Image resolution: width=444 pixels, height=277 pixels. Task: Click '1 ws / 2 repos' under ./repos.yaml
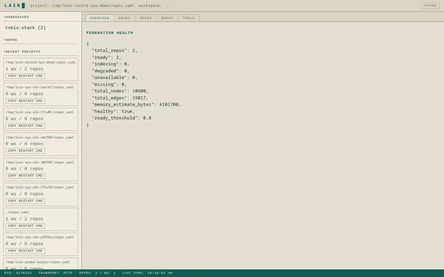[x=25, y=219]
